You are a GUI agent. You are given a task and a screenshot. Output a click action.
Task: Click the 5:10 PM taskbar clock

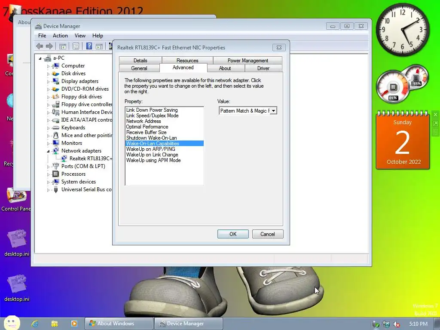point(418,324)
